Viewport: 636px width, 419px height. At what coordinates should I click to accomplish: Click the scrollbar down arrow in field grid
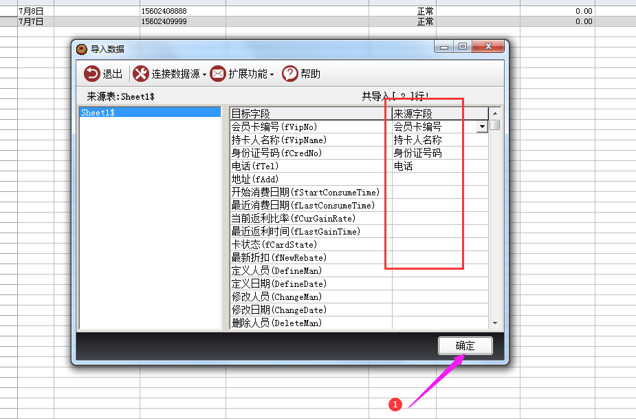(x=495, y=323)
